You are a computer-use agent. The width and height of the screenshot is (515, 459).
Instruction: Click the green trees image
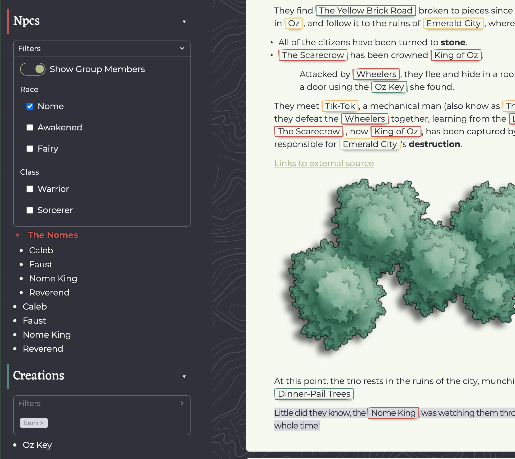point(397,265)
